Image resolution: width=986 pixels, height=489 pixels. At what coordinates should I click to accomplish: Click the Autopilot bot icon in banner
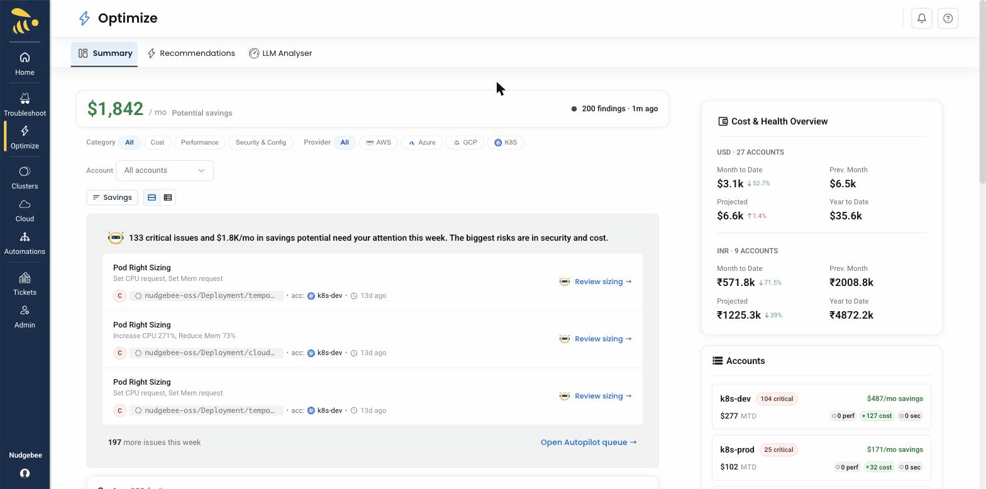[x=116, y=238]
